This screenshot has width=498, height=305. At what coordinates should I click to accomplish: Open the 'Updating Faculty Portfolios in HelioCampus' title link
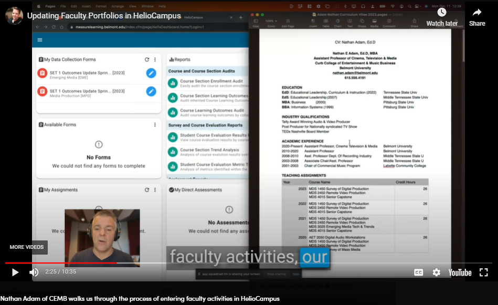[104, 16]
